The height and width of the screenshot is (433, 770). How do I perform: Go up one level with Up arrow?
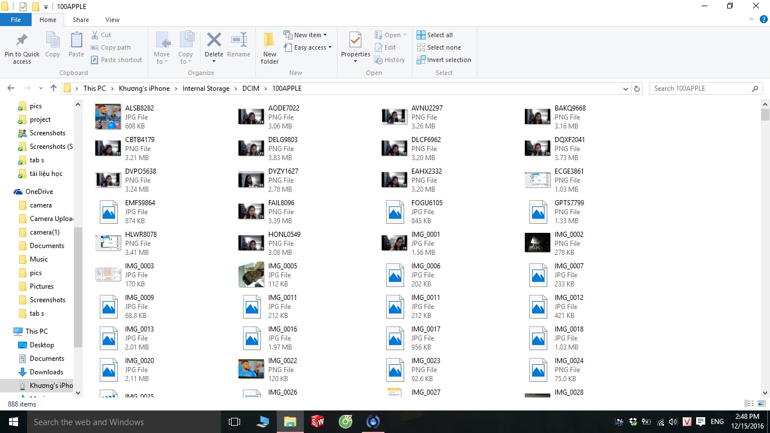(x=54, y=89)
